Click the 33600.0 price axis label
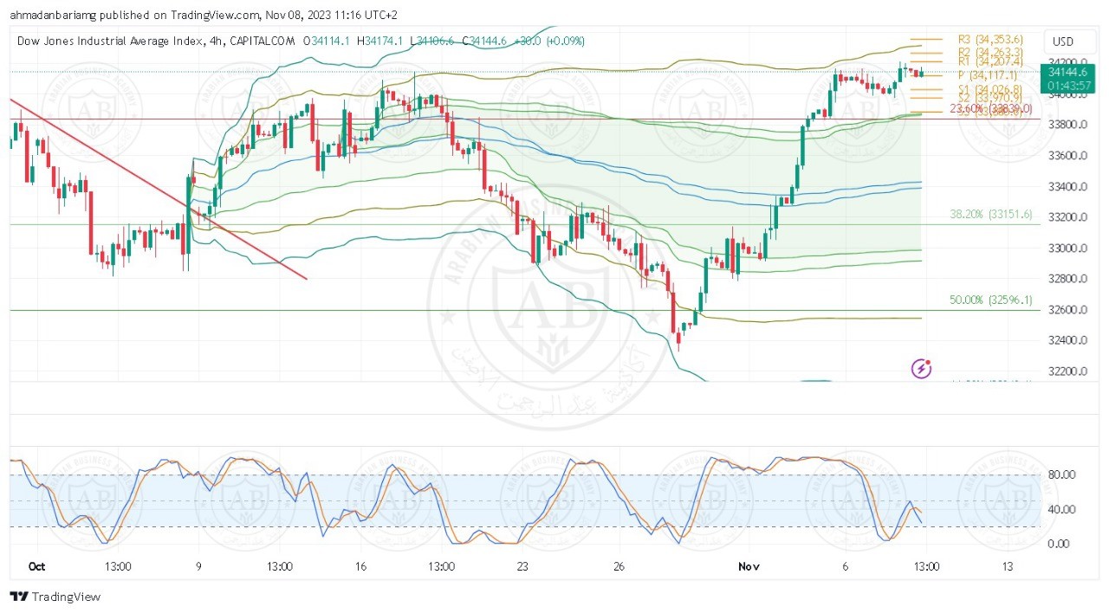 [x=1067, y=156]
